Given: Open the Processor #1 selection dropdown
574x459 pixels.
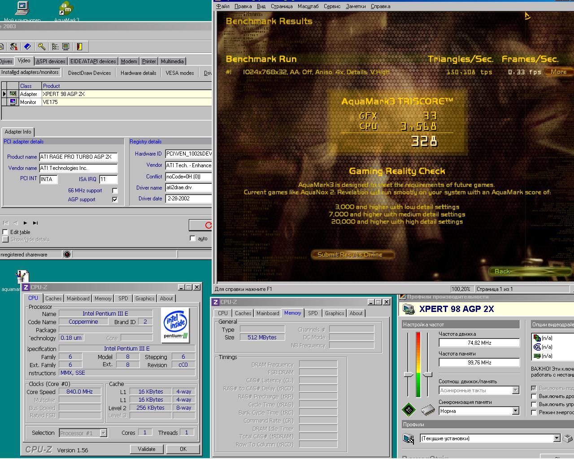Looking at the screenshot, I should coord(103,433).
